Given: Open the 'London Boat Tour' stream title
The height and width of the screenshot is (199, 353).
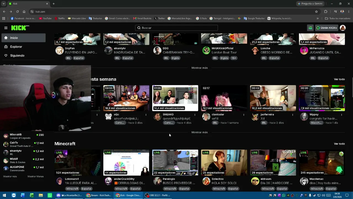Looking at the screenshot, I should (224, 53).
